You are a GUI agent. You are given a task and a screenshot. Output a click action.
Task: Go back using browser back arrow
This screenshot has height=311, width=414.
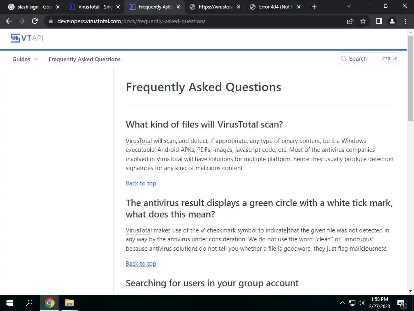[9, 21]
